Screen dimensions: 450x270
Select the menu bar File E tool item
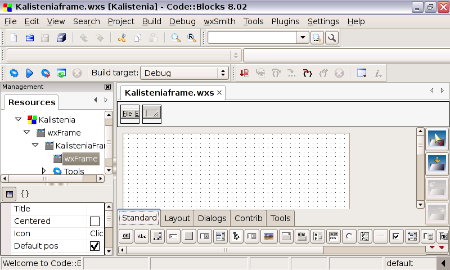(130, 114)
